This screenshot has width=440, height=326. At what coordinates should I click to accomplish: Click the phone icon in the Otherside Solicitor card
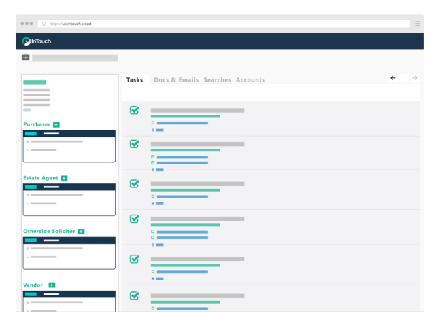click(27, 257)
